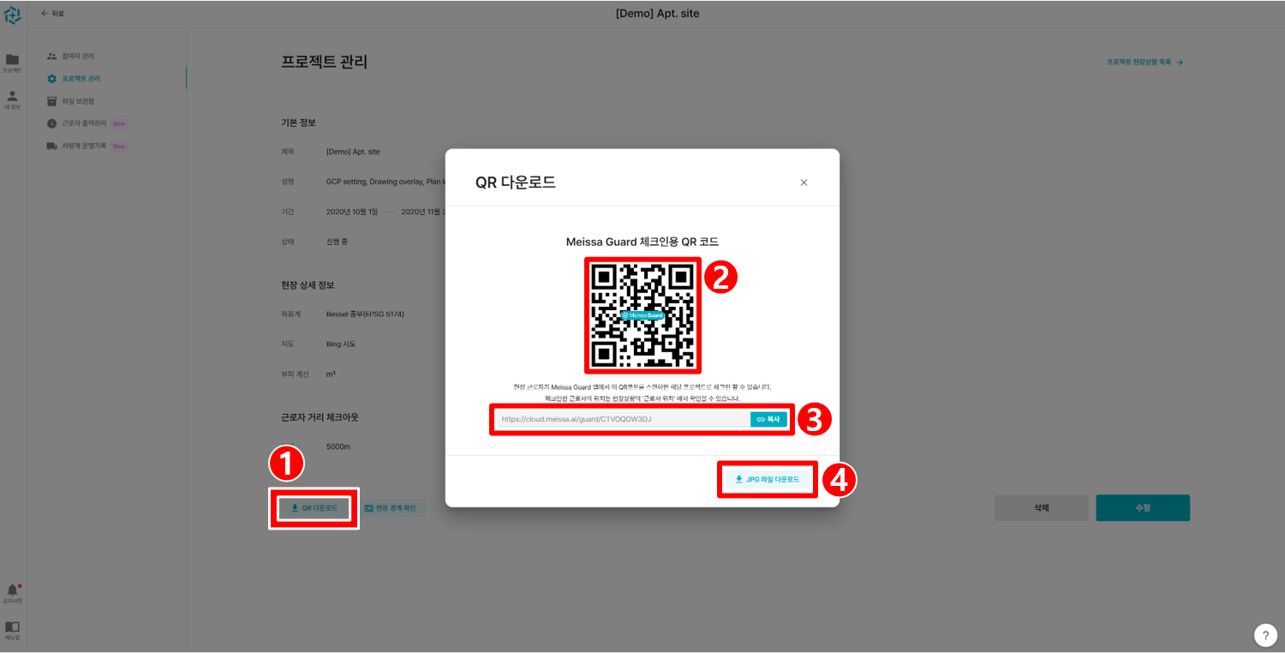Download the QR via JPG 파일 다운로드

pos(767,479)
